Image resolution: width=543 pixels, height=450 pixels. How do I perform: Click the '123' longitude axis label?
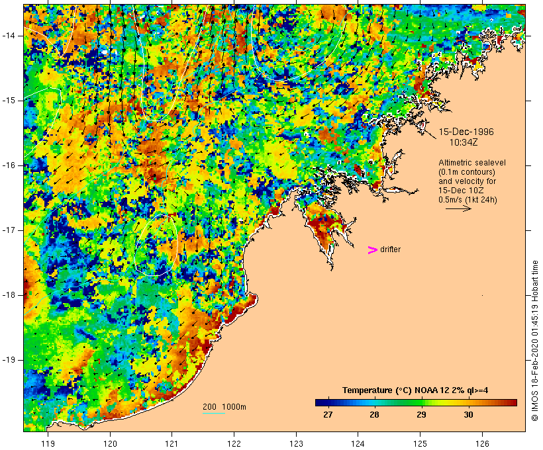pyautogui.click(x=296, y=443)
